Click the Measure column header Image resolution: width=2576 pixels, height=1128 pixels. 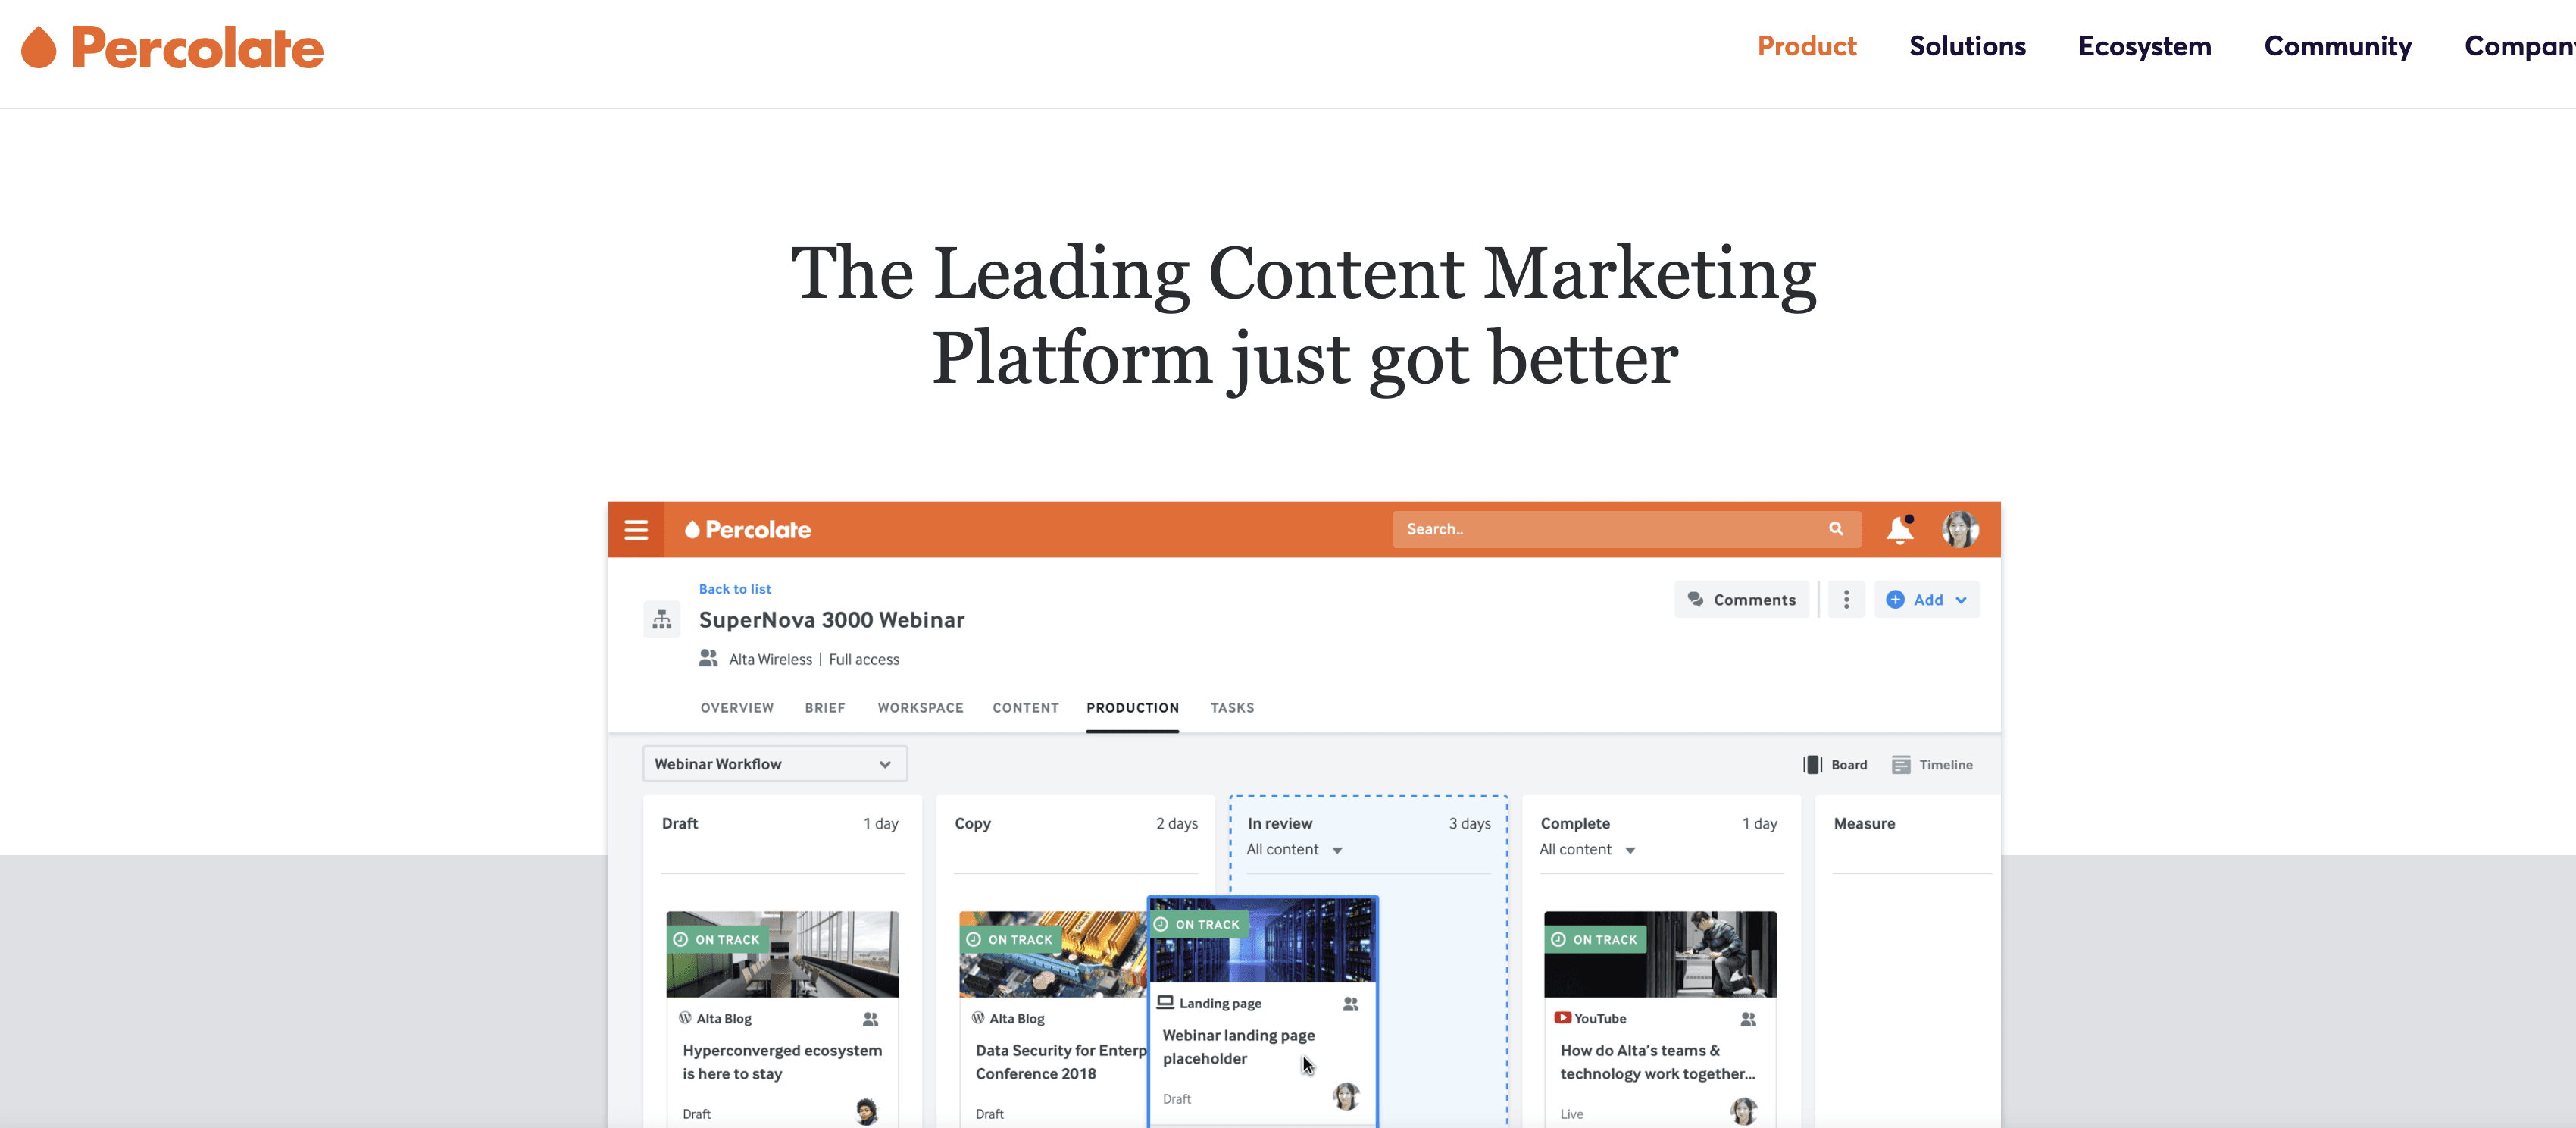click(1864, 822)
